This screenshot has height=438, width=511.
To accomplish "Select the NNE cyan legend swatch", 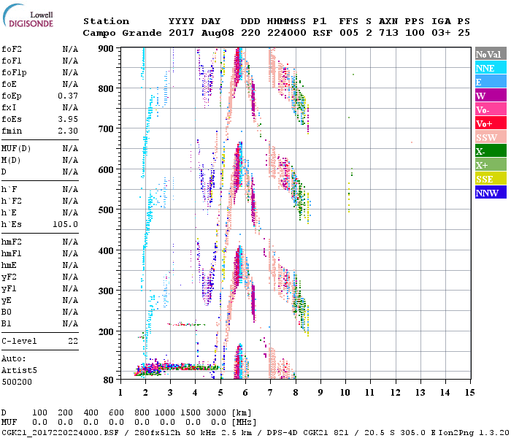I will coord(491,68).
